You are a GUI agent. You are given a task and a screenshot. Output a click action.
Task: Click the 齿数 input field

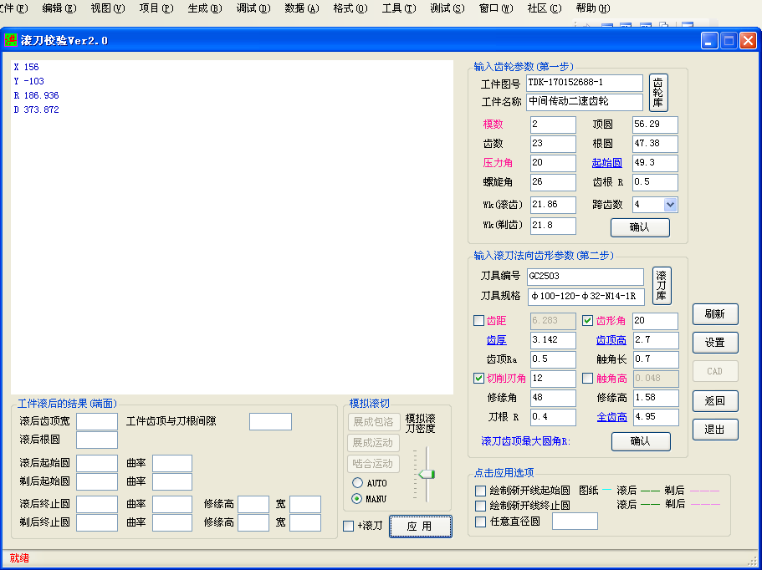[x=553, y=144]
